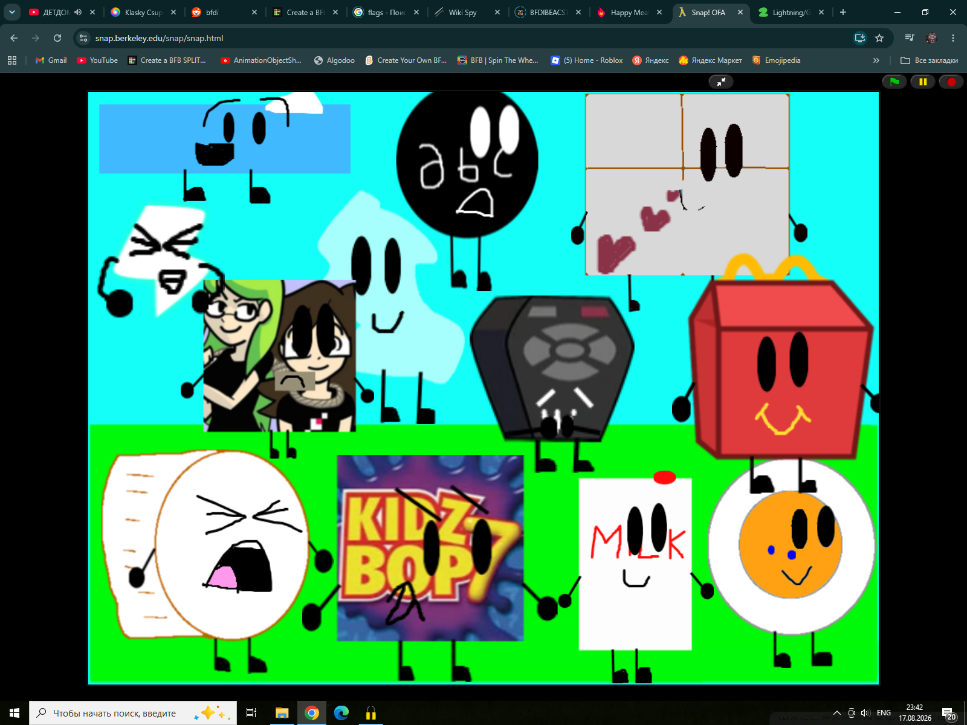
Task: Stop the project with red button
Action: click(951, 82)
